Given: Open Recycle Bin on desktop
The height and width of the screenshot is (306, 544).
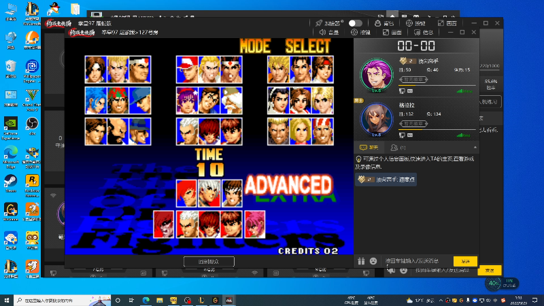Looking at the screenshot, I should pos(11,69).
